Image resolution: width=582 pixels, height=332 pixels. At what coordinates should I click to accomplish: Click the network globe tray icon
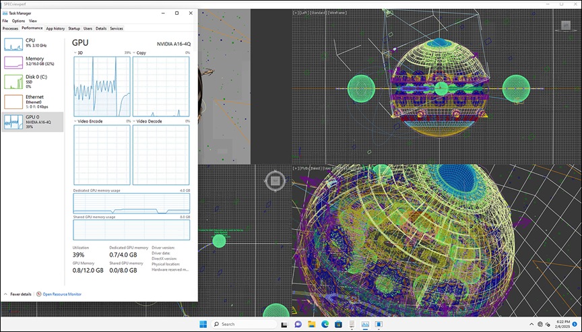pos(540,324)
